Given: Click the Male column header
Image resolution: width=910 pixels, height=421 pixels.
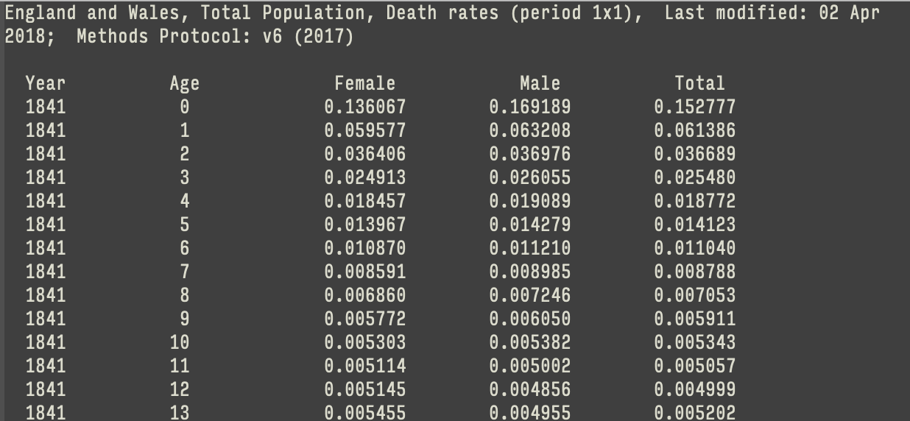Looking at the screenshot, I should [540, 83].
